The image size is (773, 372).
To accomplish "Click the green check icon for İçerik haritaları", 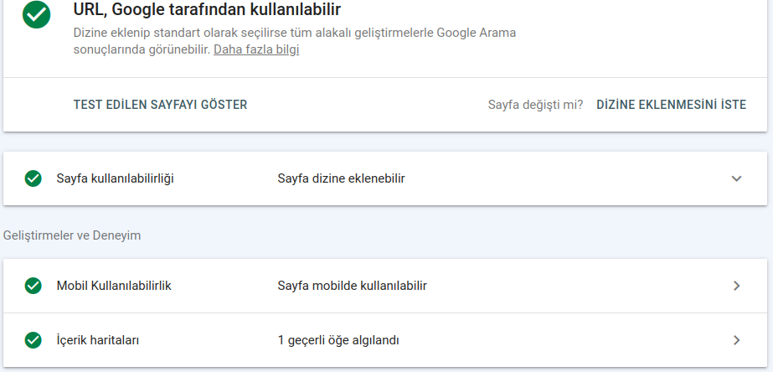I will 33,340.
